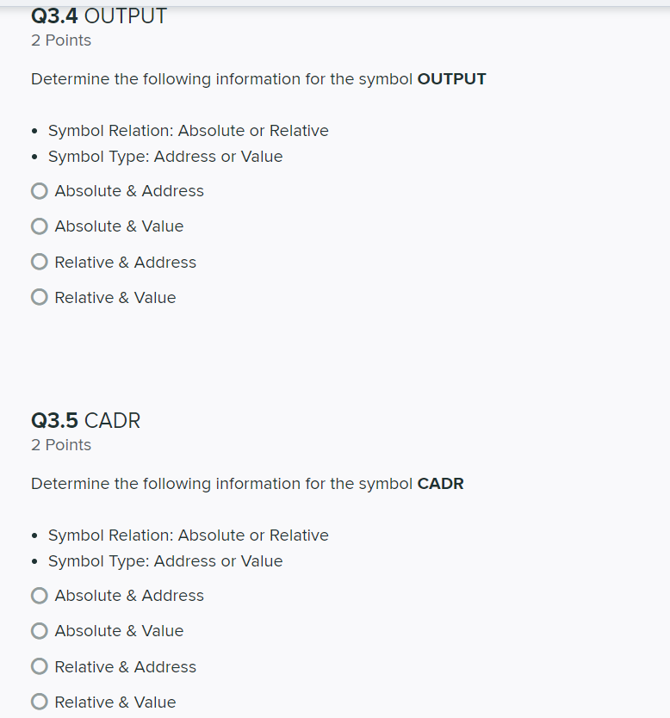Image resolution: width=670 pixels, height=718 pixels.
Task: Click the Q3.5 prompt sentence starting with Determine
Action: (x=247, y=484)
